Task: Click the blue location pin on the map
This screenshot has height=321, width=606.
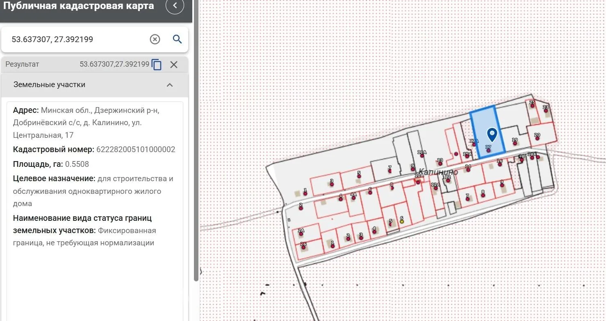Action: pos(492,134)
